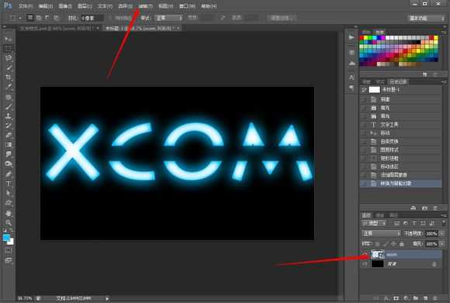Select the Zoom magnifier tool
This screenshot has width=450, height=303.
9,222
